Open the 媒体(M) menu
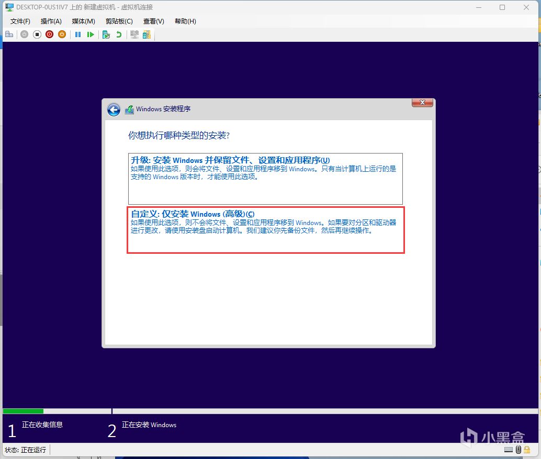Image resolution: width=541 pixels, height=459 pixels. coord(84,21)
